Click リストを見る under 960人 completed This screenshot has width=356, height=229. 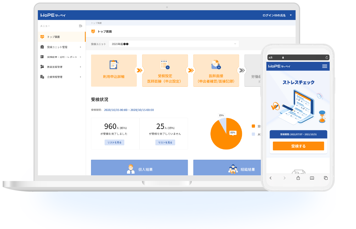114,142
